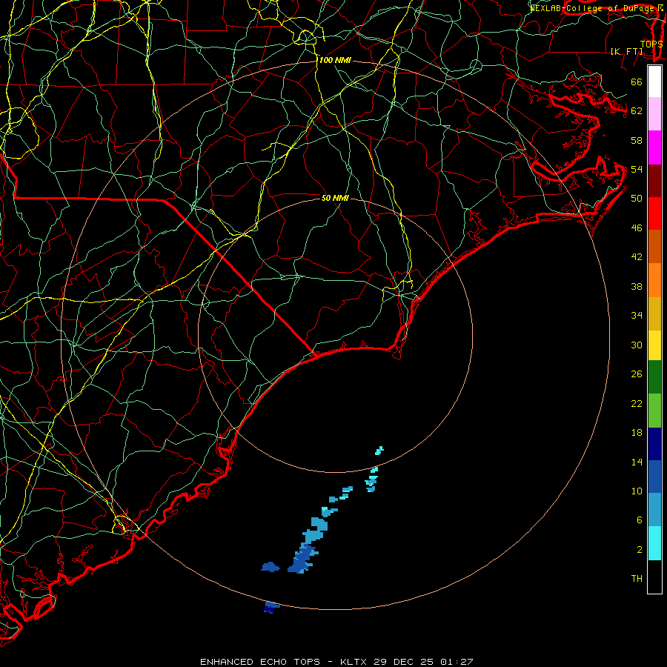Click legend value '58'
The image size is (667, 667).
pos(637,140)
